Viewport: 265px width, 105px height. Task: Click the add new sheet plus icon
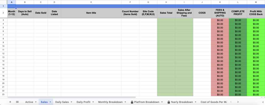coord(10,102)
